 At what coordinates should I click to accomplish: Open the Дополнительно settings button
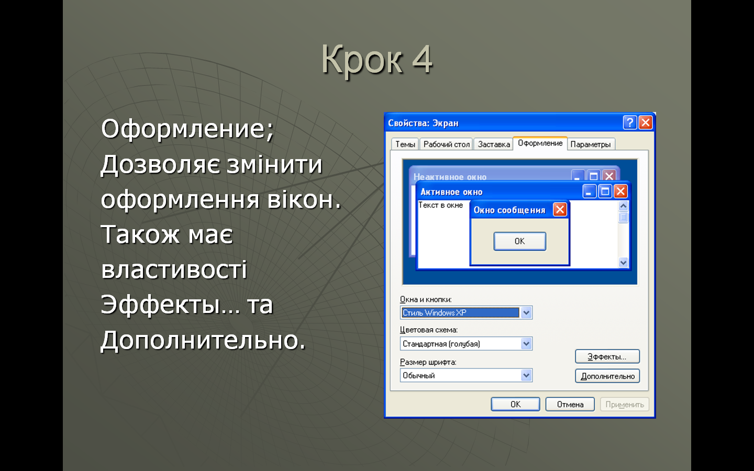click(x=607, y=376)
